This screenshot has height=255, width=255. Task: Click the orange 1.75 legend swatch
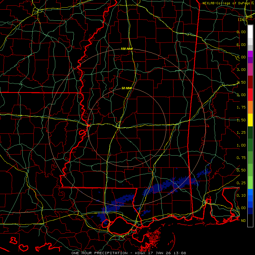point(250,107)
